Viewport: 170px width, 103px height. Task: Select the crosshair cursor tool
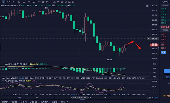(x=3, y=2)
